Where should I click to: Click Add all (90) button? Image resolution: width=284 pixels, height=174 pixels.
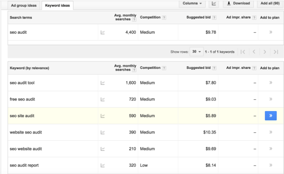point(270,4)
